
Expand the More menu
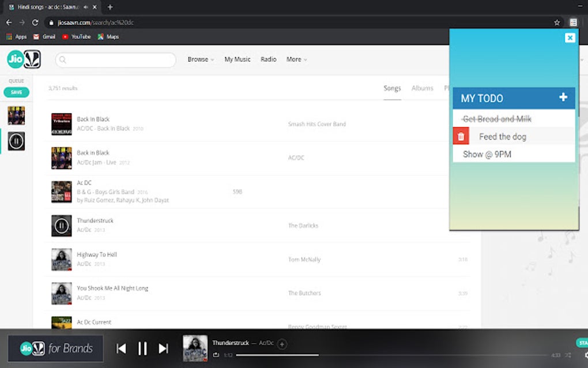coord(296,59)
